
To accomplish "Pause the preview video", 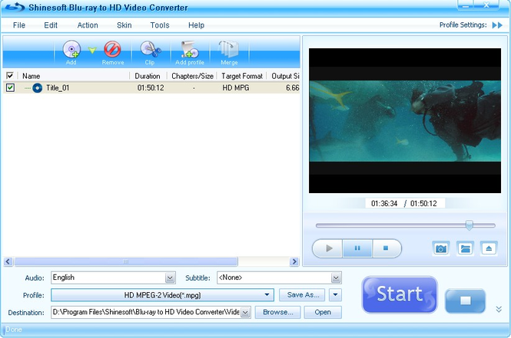I will [x=357, y=248].
